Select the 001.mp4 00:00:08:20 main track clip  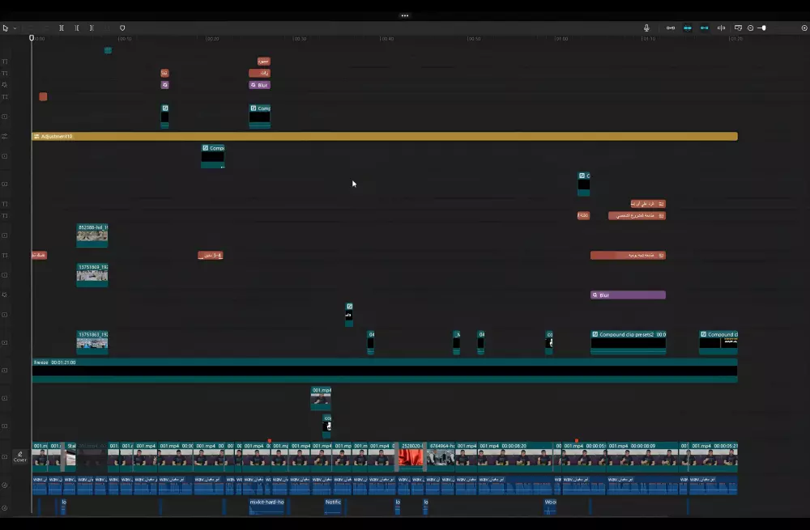[x=514, y=456]
